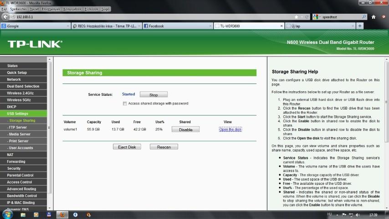Click the taskbar clock showing 17:39
Screen dimensions: 389x219
(x=373, y=215)
